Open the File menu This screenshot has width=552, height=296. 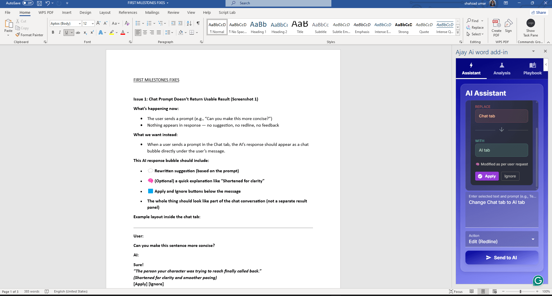(7, 12)
